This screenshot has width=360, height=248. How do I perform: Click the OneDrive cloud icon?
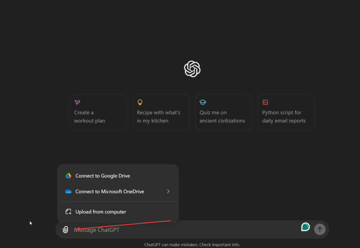point(69,191)
